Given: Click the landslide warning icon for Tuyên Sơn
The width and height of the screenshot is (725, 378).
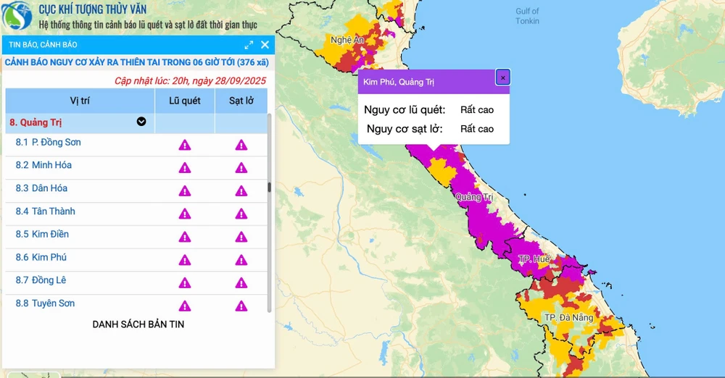Looking at the screenshot, I should point(241,306).
